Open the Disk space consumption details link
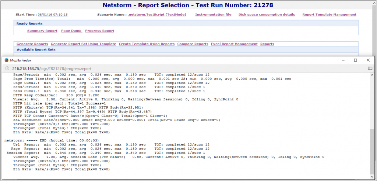This screenshot has height=181, width=377. coord(267,15)
